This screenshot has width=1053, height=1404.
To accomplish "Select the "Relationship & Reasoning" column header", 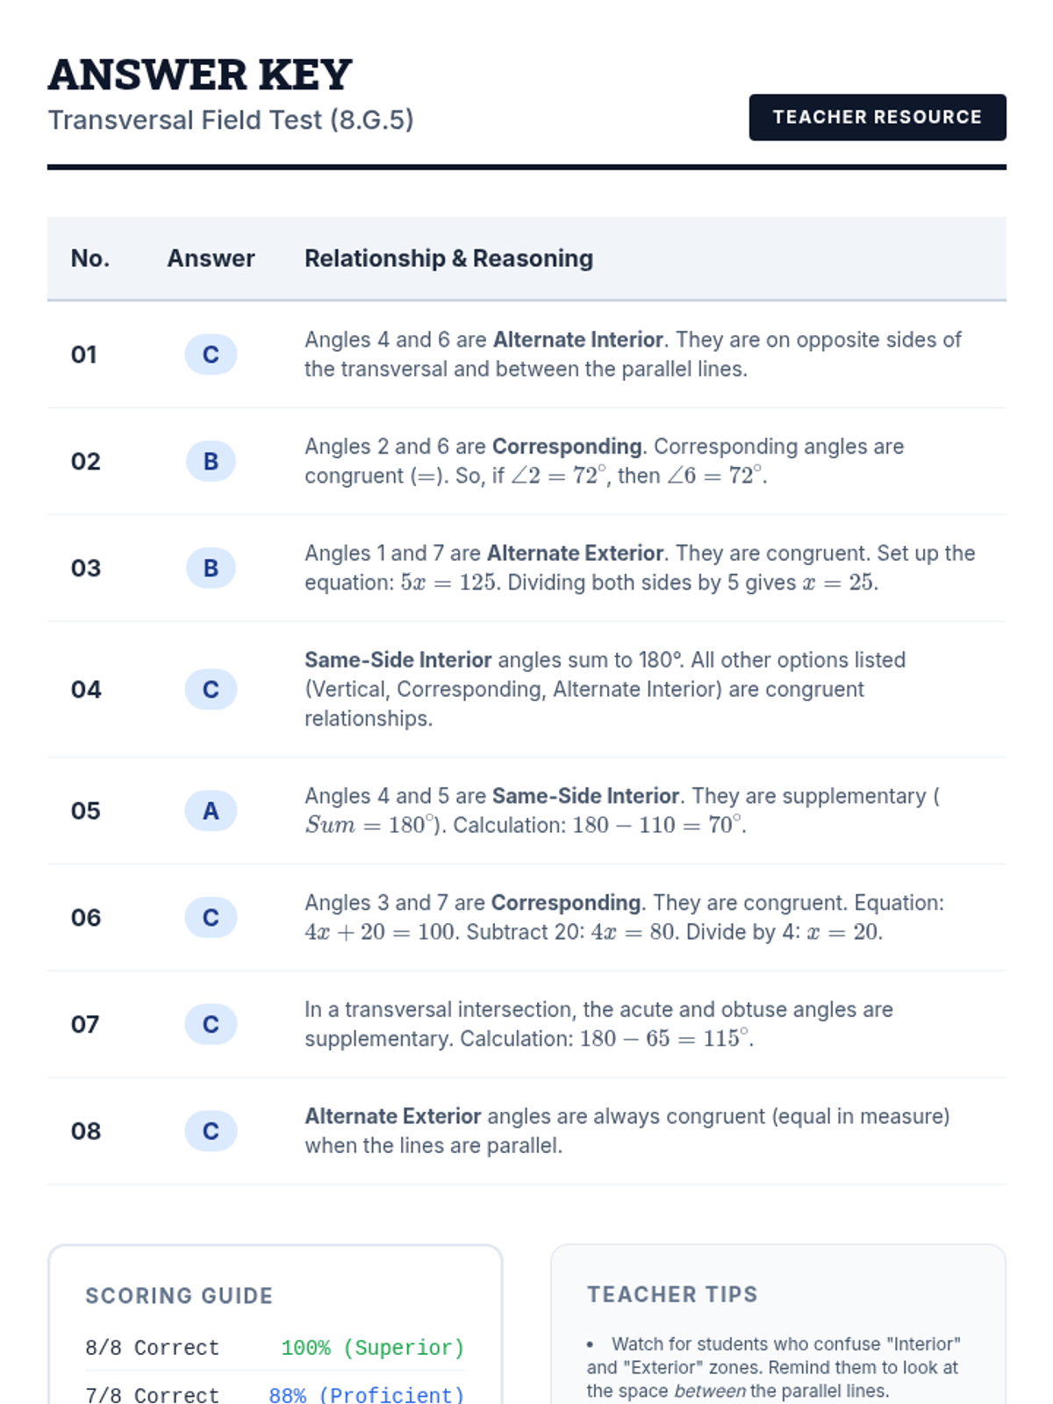I will (448, 259).
